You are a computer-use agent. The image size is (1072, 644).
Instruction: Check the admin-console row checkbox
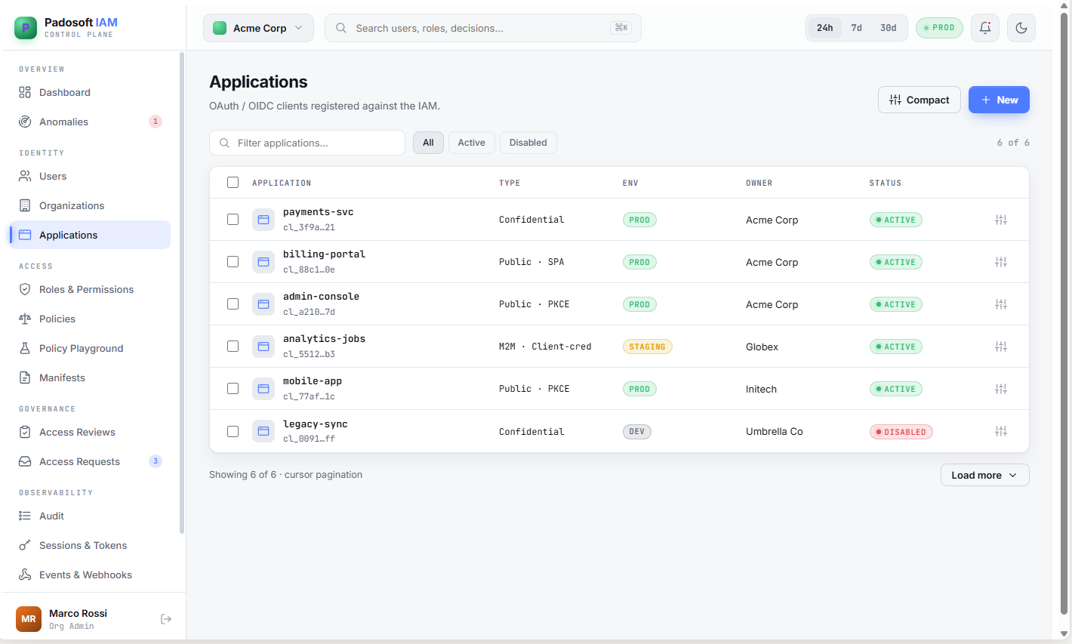tap(233, 304)
